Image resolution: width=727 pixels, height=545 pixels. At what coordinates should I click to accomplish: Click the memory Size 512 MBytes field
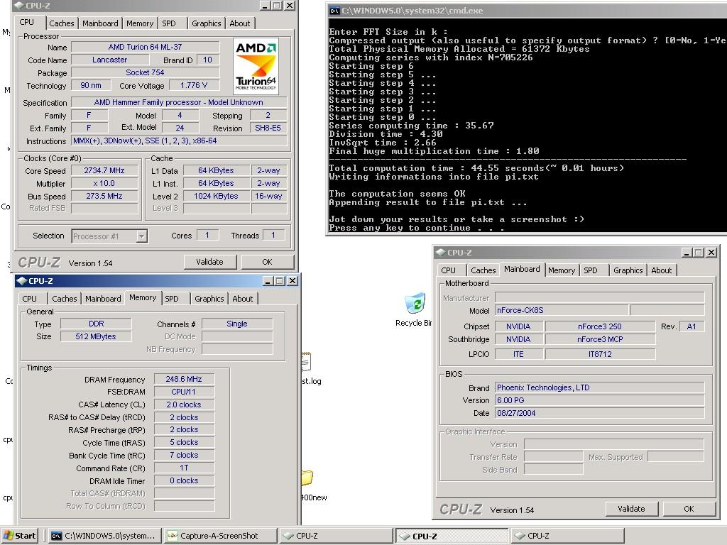click(x=96, y=336)
